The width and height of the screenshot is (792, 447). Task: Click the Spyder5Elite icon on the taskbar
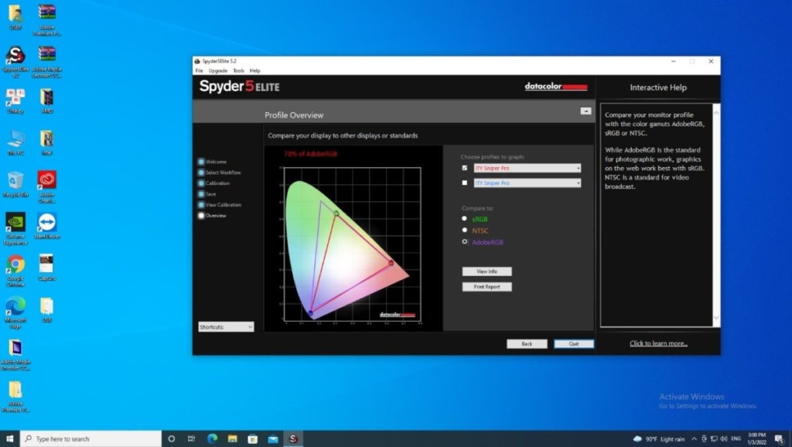tap(293, 438)
